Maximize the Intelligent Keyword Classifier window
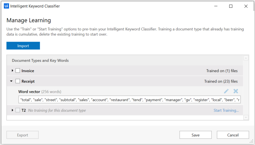This screenshot has height=145, width=255. (x=231, y=6)
